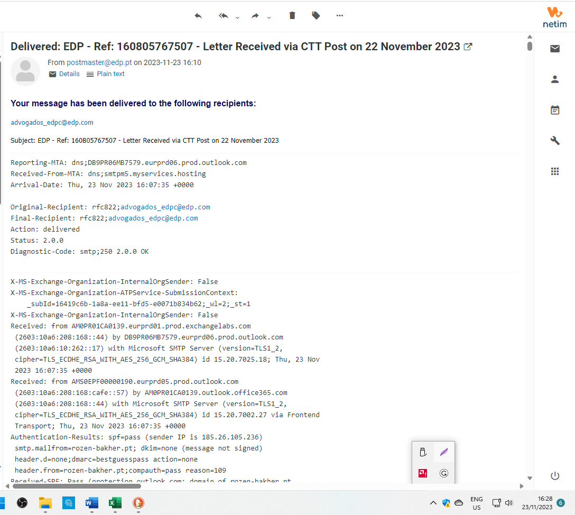
Task: Click the horizontal scrollbar thumb
Action: (x=77, y=486)
